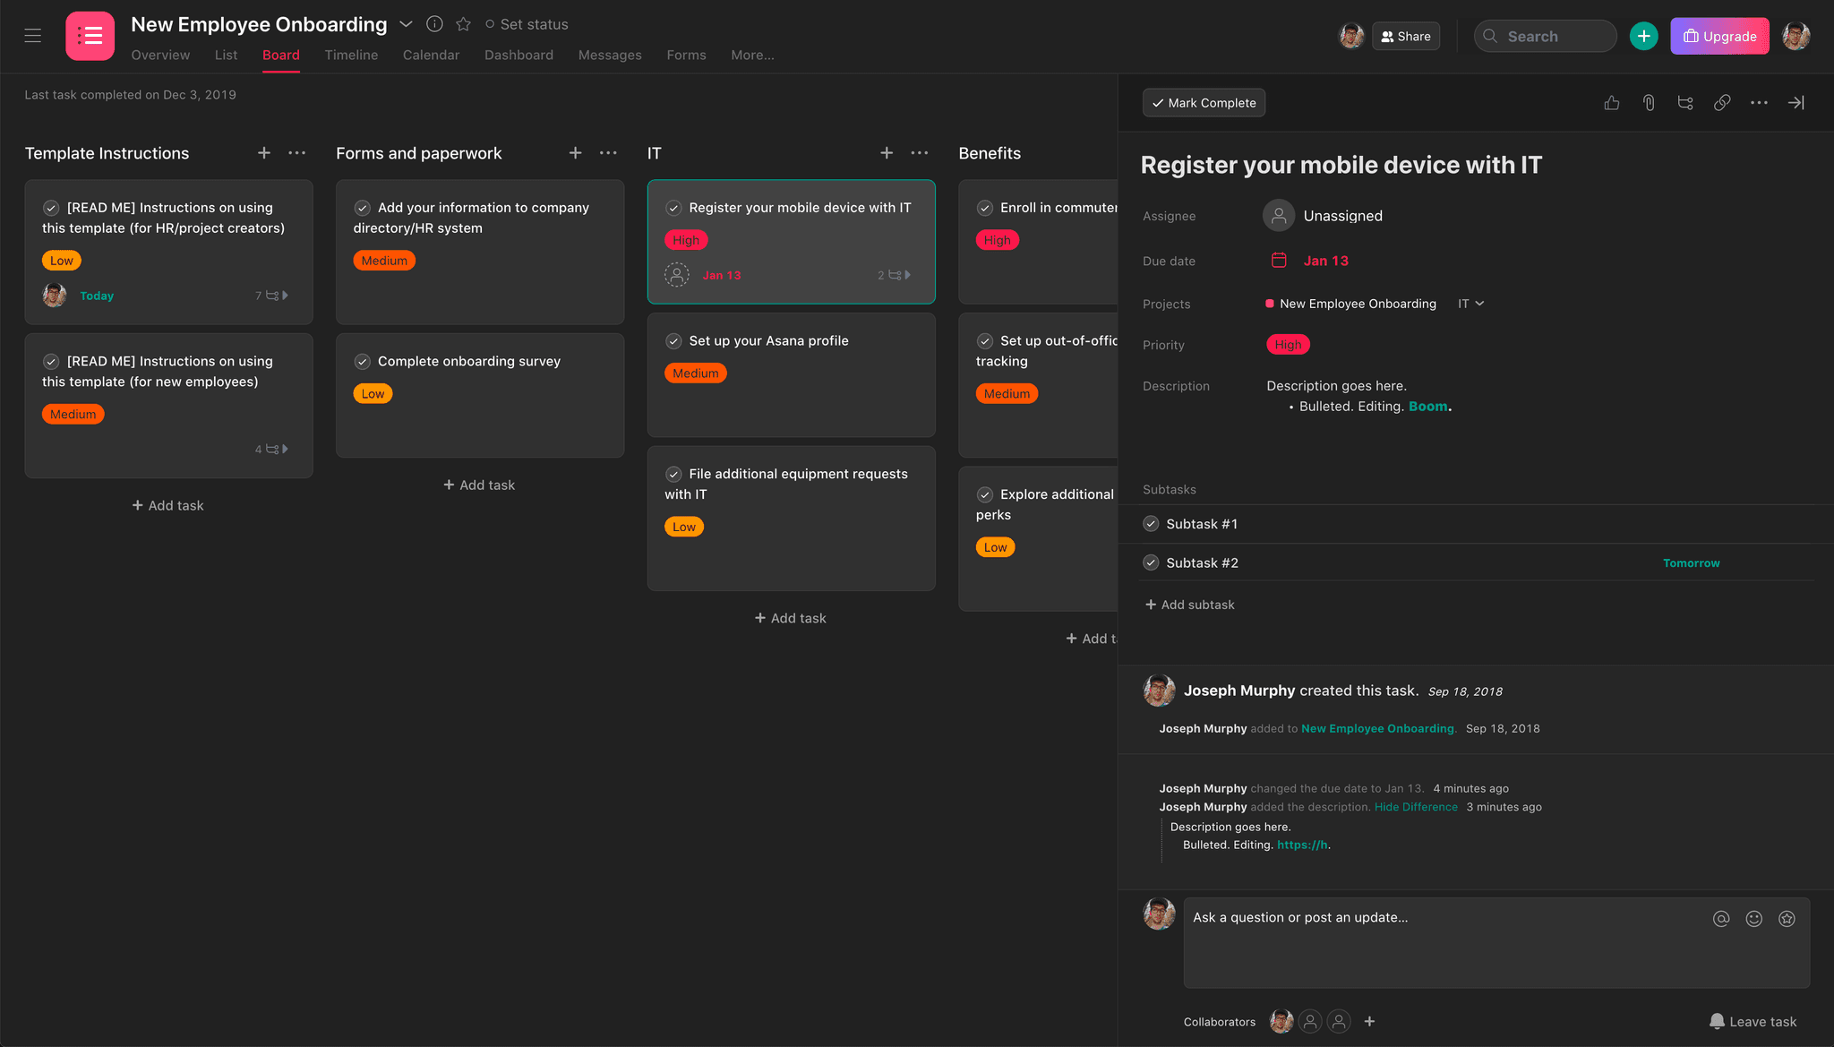The width and height of the screenshot is (1834, 1047).
Task: Open the Dashboard tab
Action: (518, 56)
